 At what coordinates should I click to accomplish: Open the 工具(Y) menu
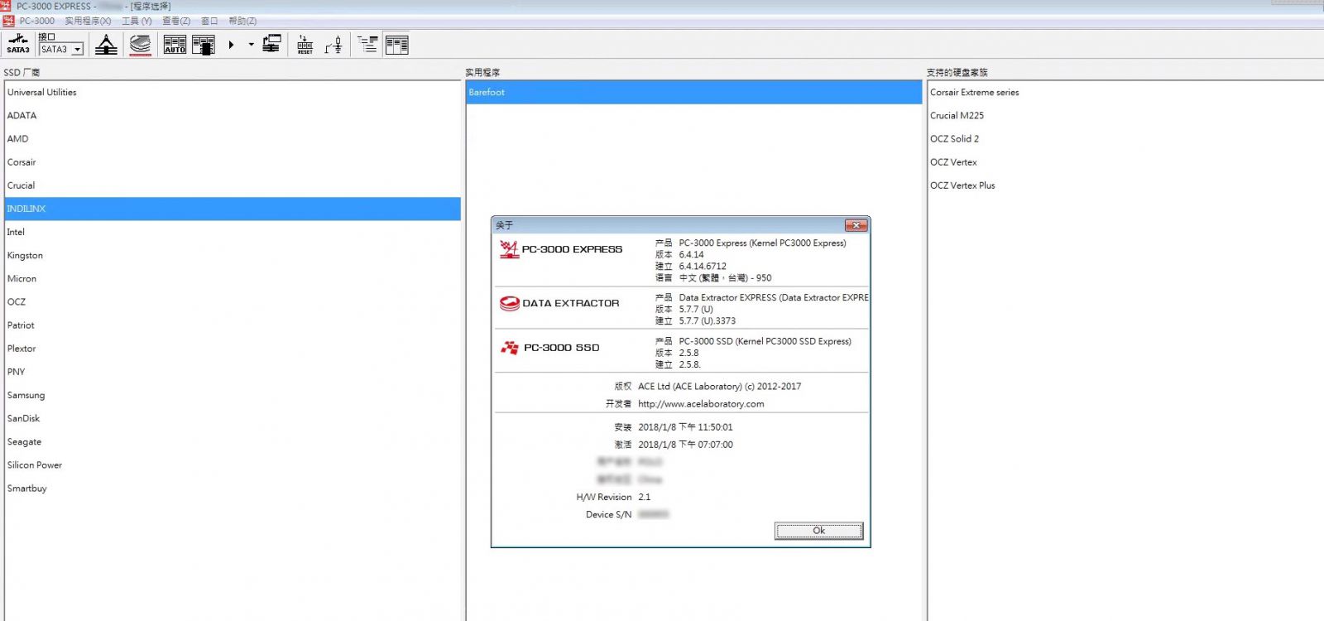click(137, 21)
